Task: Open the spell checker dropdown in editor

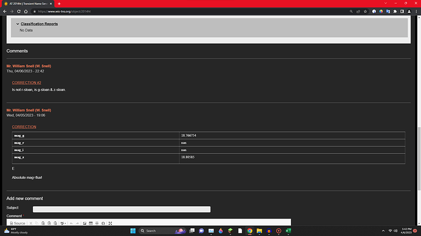Action: [63, 223]
